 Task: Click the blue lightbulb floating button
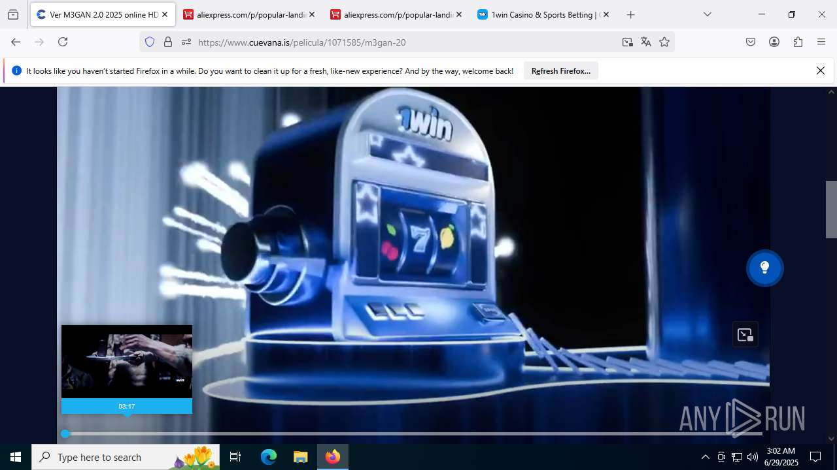764,268
